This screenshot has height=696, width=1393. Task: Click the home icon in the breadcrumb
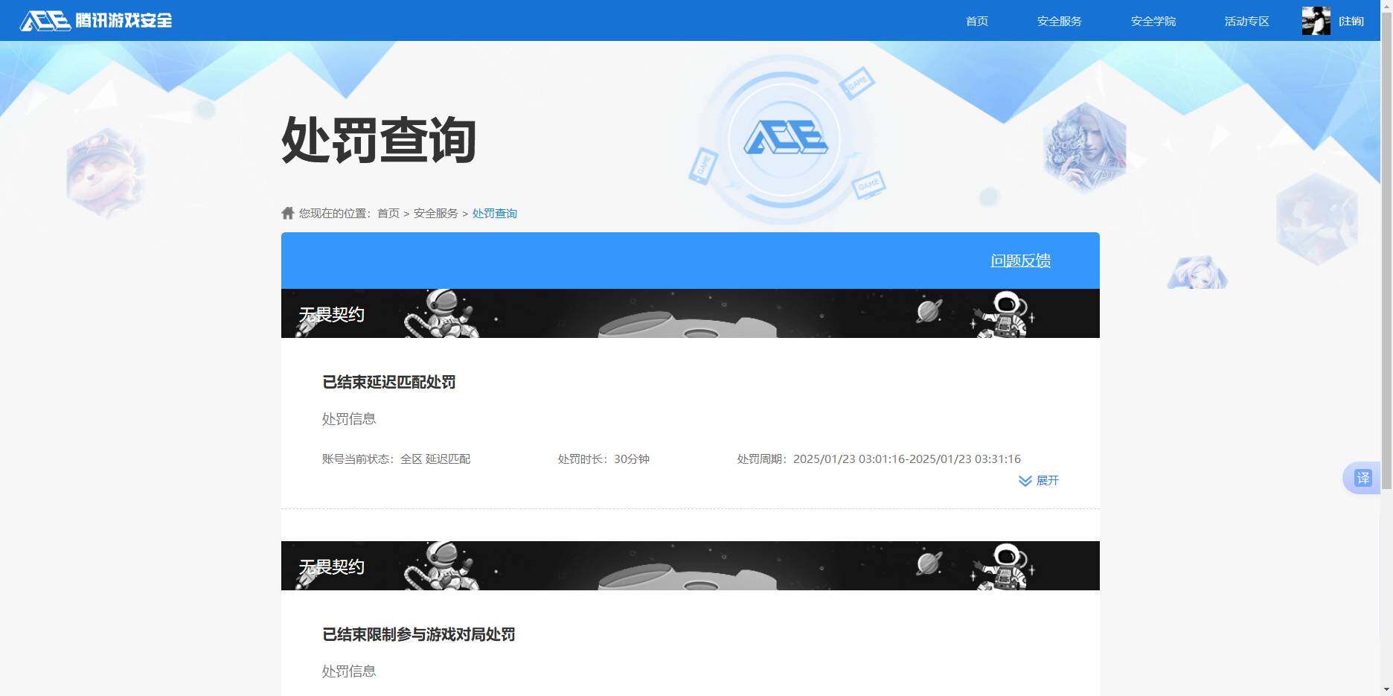coord(287,212)
